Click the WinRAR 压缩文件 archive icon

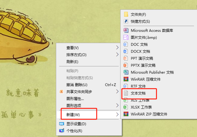(126, 79)
